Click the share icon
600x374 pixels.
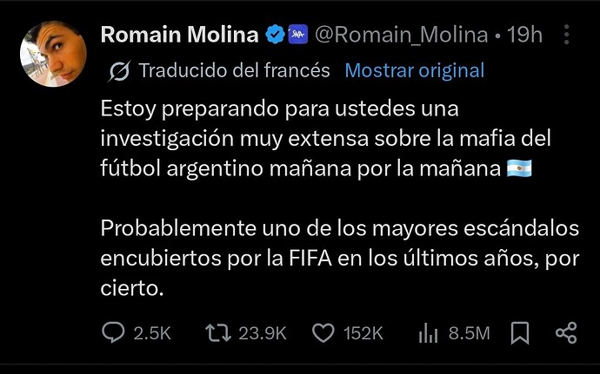(566, 332)
